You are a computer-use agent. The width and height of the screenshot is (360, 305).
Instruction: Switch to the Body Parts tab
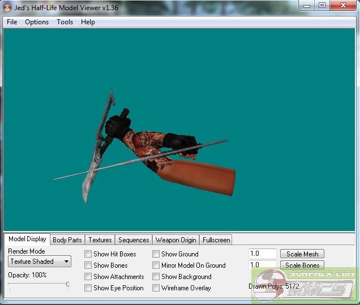click(x=67, y=240)
